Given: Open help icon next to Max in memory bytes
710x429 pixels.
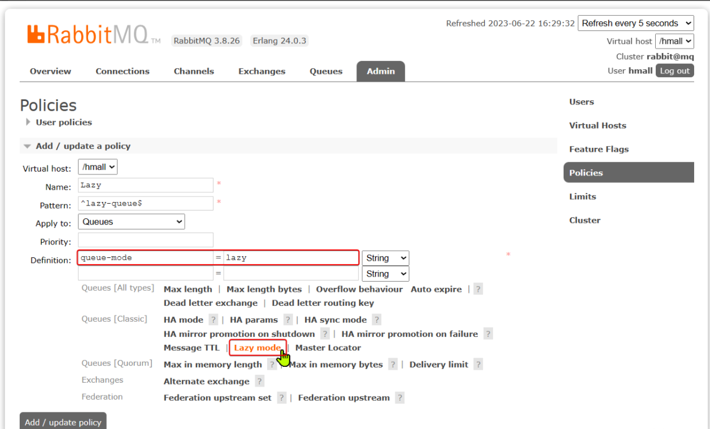Looking at the screenshot, I should [393, 364].
